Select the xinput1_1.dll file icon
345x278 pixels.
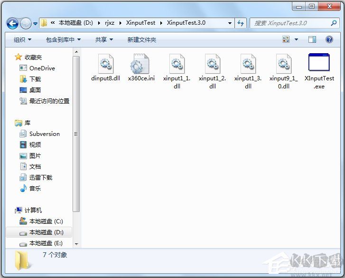(177, 64)
